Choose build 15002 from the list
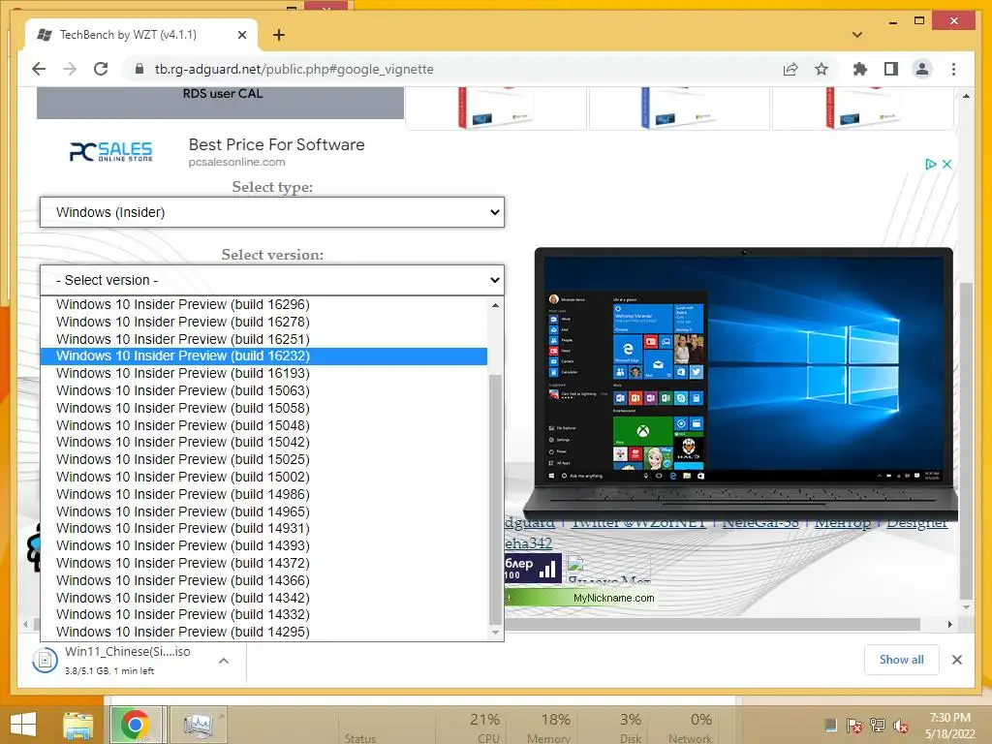Screen dimensions: 992x744 click(x=263, y=477)
